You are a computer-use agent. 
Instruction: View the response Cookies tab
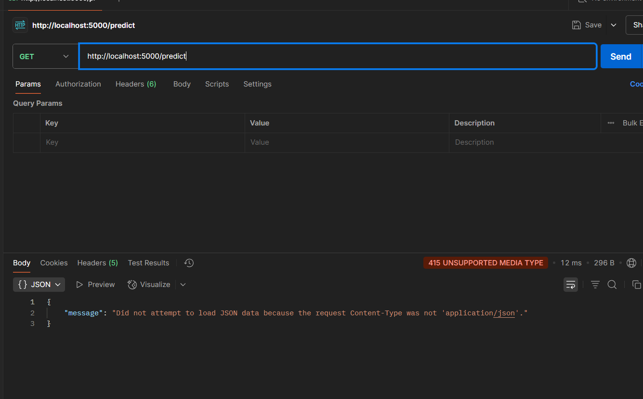[x=54, y=263]
